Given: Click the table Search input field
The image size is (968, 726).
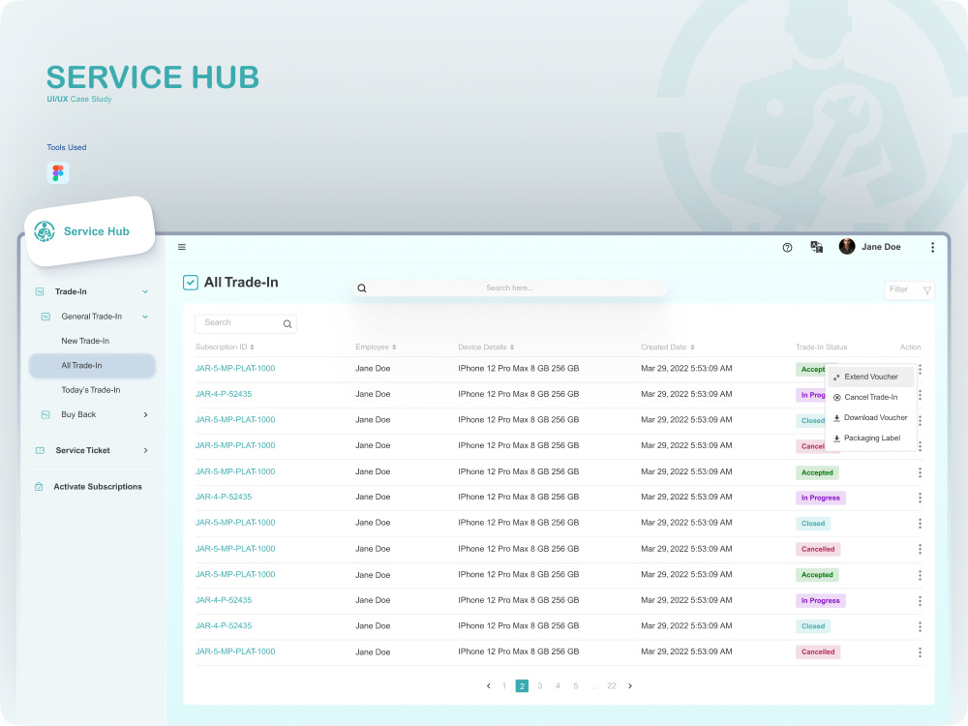Looking at the screenshot, I should pos(246,323).
